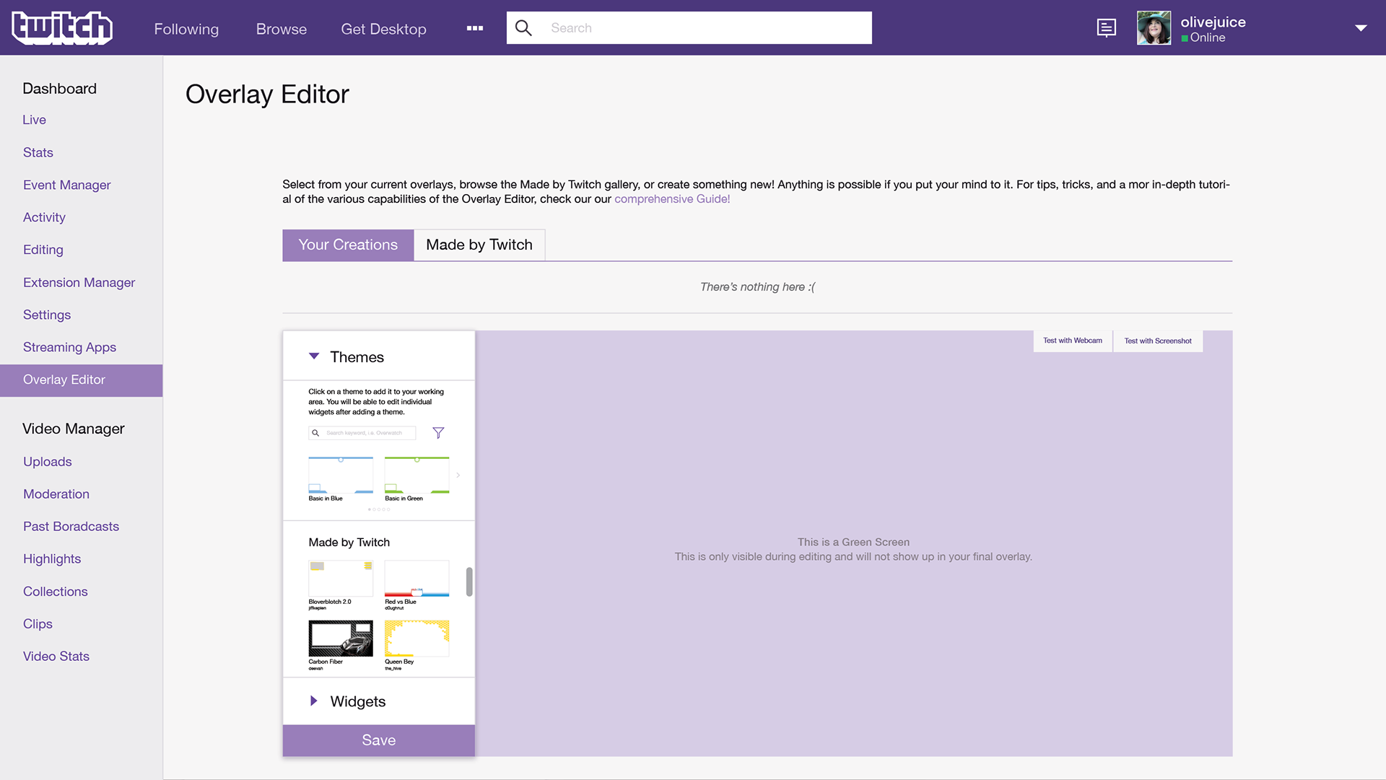
Task: Open the theme filter funnel icon
Action: tap(438, 433)
